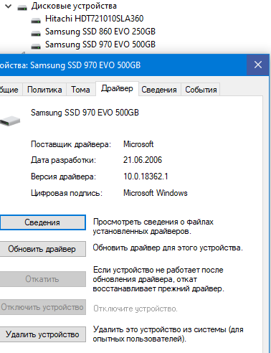Click the Hitachi HDT721010SLA360 drive icon
Viewport: 271px width, 353px height.
[x=36, y=21]
